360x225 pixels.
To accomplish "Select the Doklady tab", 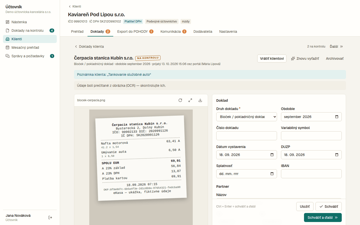I will [x=100, y=31].
